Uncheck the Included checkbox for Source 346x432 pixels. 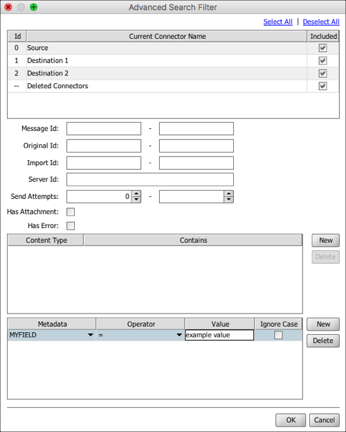tap(322, 48)
